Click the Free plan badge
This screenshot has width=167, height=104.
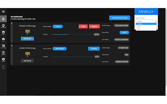coord(127,55)
